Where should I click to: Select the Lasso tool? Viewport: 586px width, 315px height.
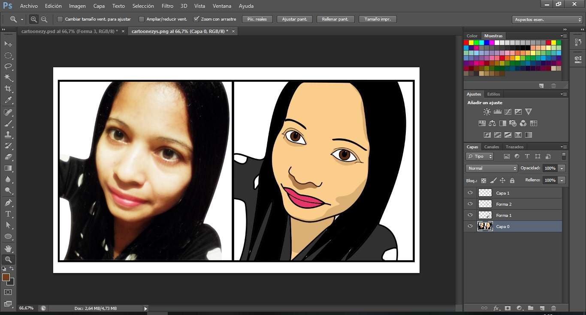8,66
